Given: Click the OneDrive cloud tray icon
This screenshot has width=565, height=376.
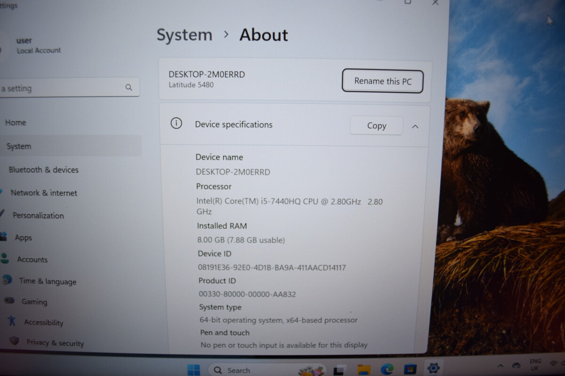Looking at the screenshot, I should tap(516, 365).
